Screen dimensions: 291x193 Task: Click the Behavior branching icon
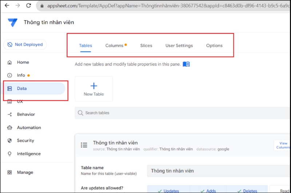9,114
